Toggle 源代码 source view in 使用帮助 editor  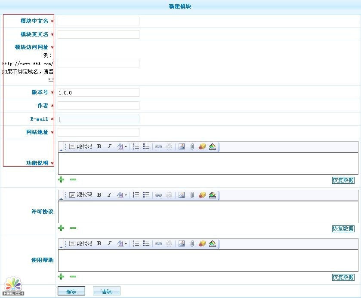pos(80,243)
